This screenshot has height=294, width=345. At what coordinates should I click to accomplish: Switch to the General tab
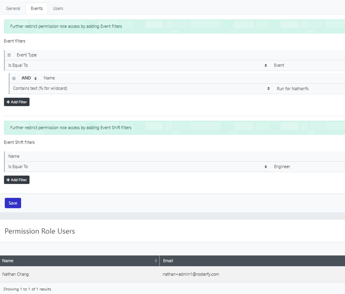click(13, 9)
